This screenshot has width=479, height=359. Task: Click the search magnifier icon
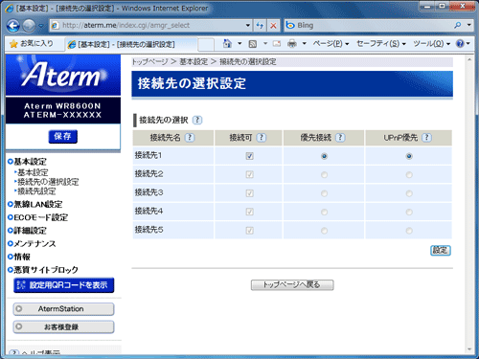click(x=458, y=25)
